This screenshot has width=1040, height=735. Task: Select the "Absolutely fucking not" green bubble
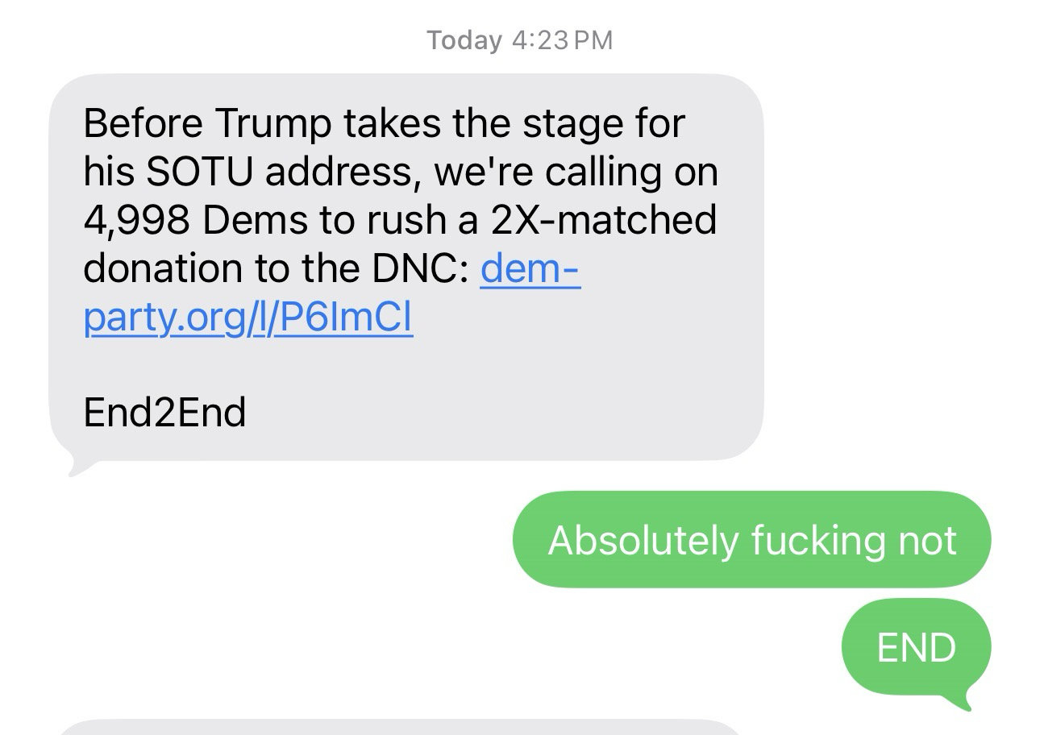pos(751,539)
